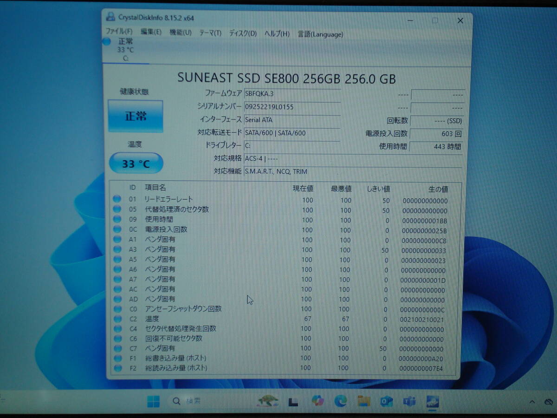Launch Microsoft Edge from the taskbar
The image size is (557, 418).
pos(340,401)
